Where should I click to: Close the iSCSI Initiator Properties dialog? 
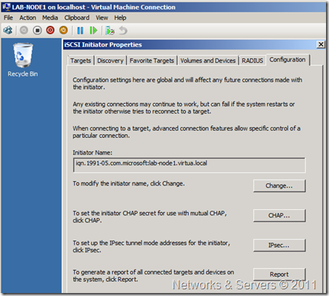321,45
